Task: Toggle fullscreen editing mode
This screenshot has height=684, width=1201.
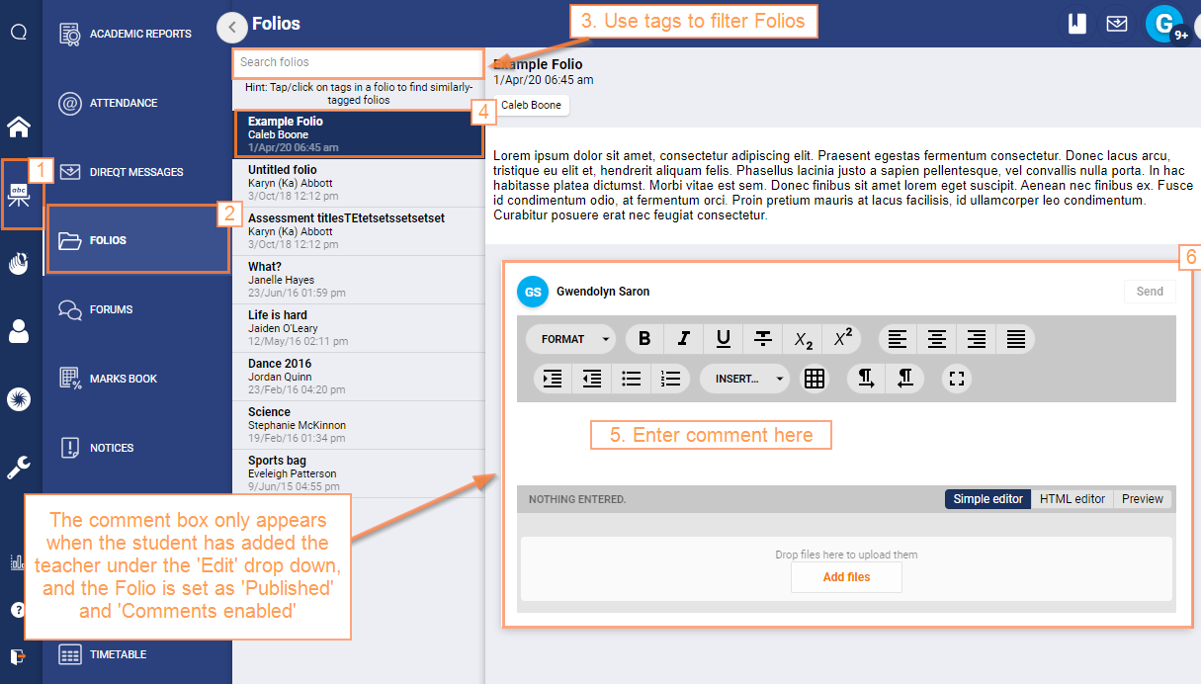Action: coord(957,379)
